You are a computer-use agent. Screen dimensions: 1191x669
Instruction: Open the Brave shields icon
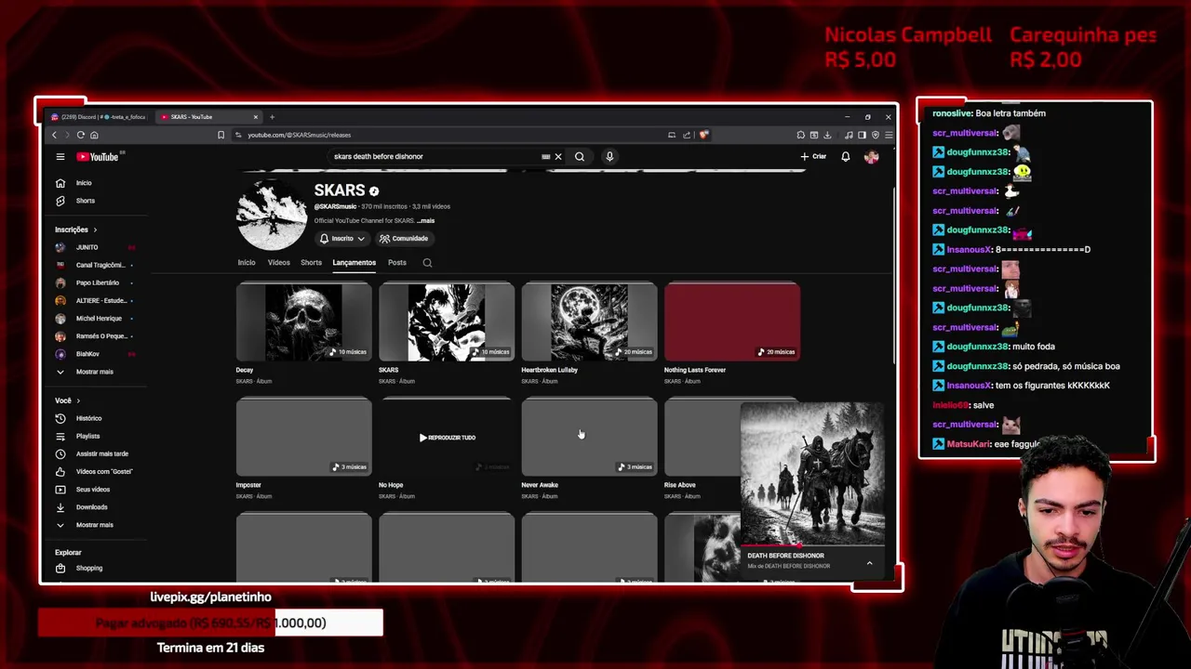click(x=704, y=135)
